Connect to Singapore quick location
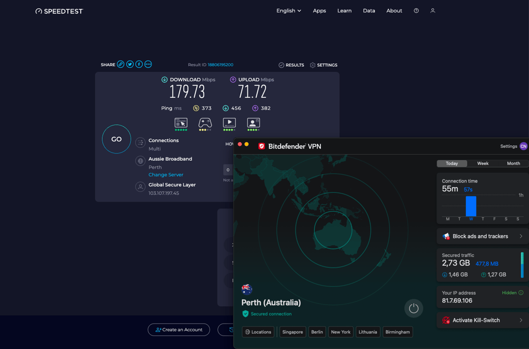 (293, 332)
